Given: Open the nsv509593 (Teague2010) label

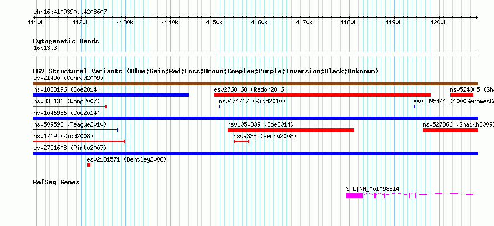Looking at the screenshot, I should pos(70,124).
